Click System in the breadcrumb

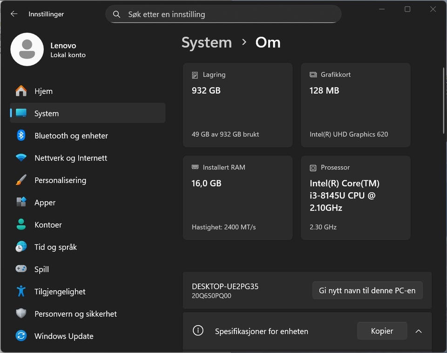coord(206,42)
